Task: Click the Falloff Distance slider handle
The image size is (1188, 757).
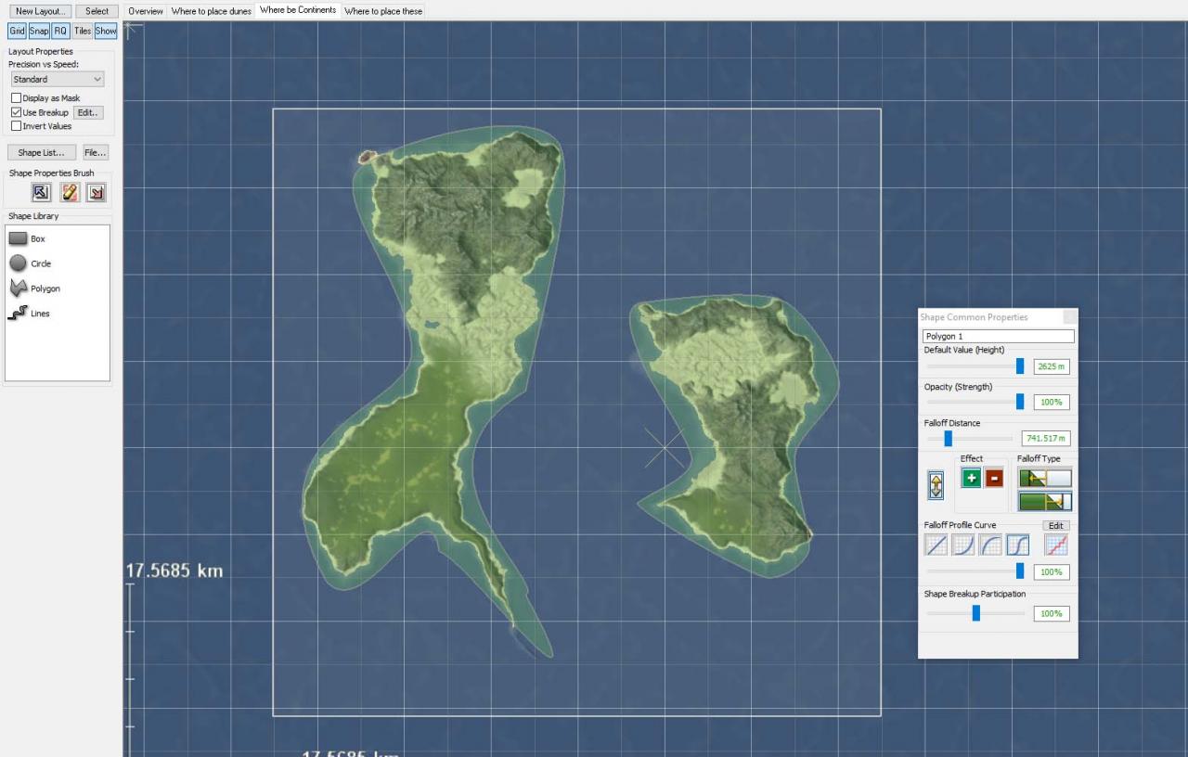Action: coord(948,438)
